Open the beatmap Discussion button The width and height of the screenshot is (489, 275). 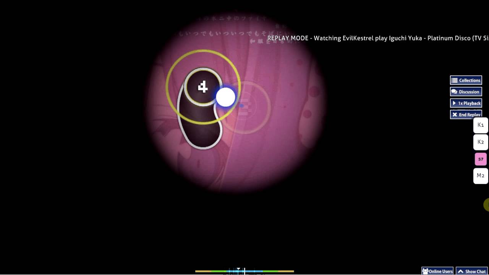pos(466,92)
